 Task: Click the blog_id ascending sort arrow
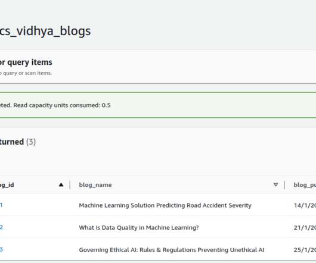point(61,184)
